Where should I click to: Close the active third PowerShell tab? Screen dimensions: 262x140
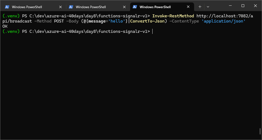click(x=188, y=7)
